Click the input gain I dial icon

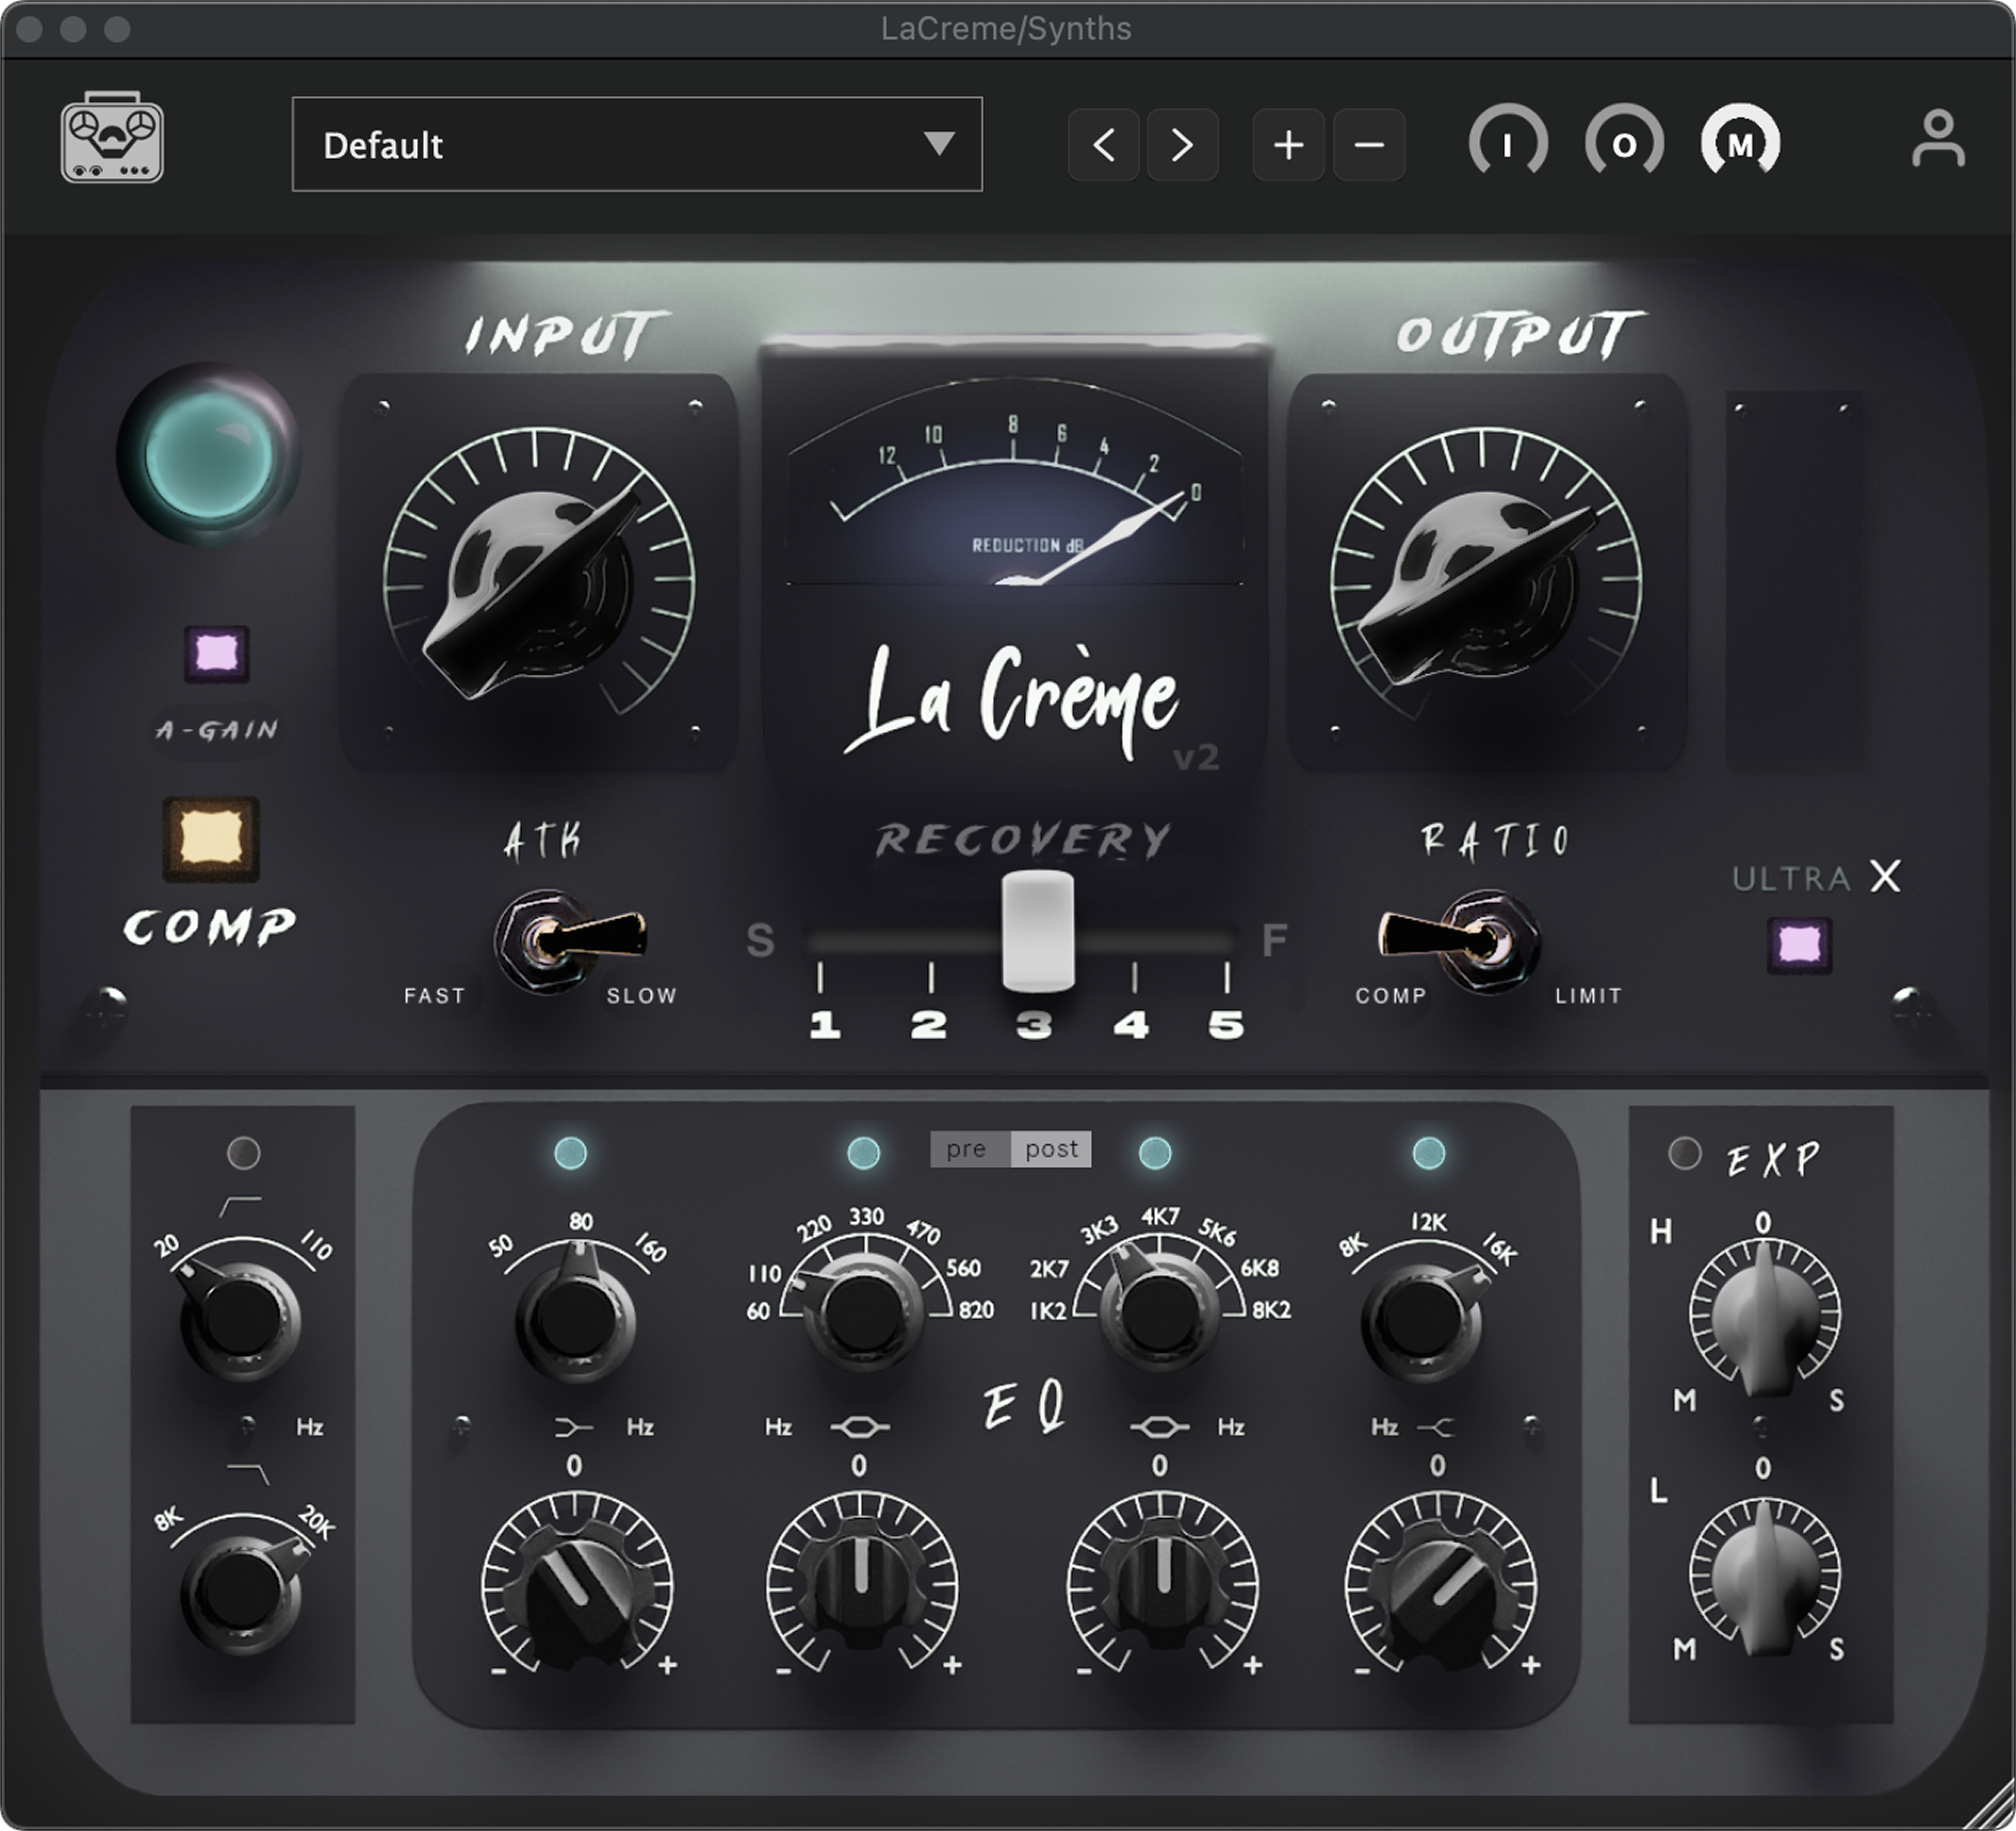pyautogui.click(x=1508, y=143)
